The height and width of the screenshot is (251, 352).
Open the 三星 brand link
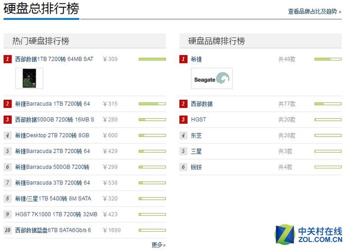click(x=196, y=151)
